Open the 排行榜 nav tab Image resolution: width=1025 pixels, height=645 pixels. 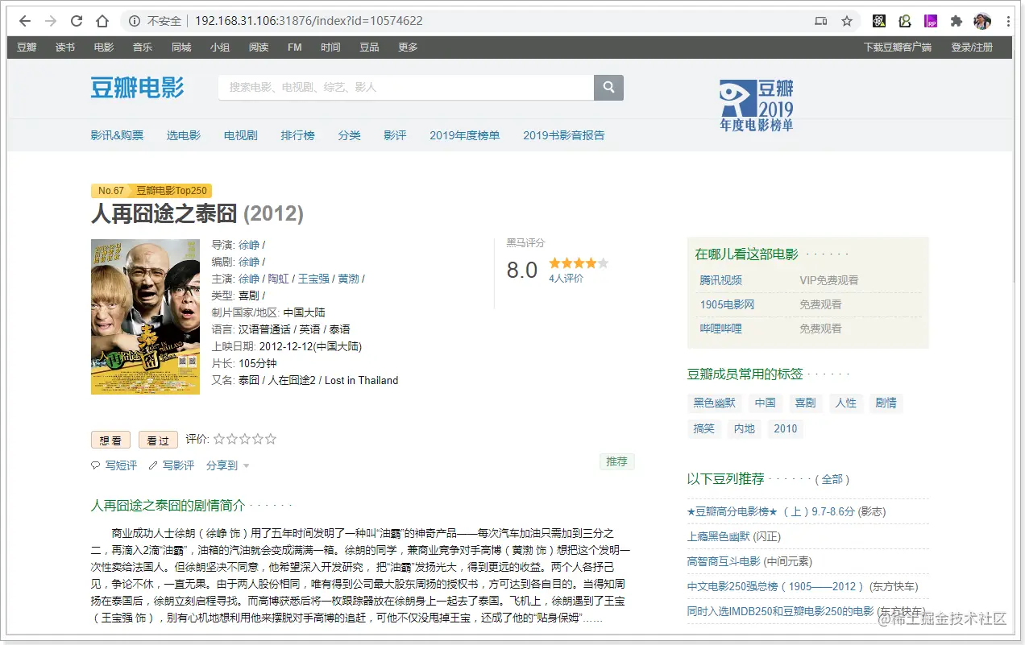pos(297,135)
